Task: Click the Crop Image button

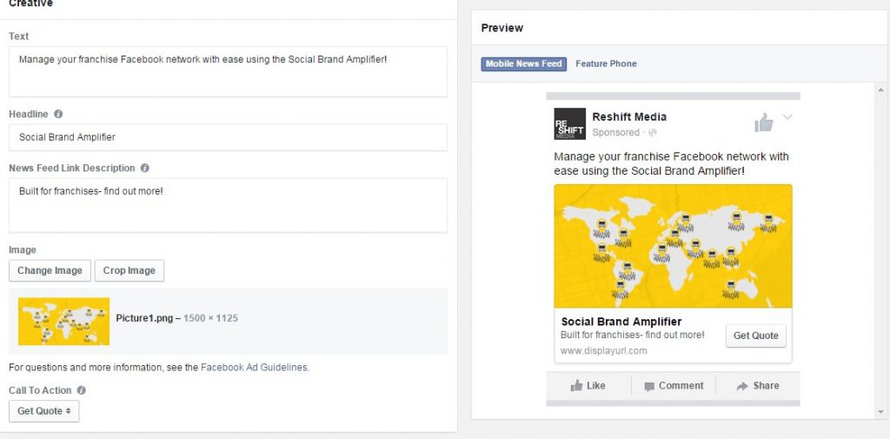Action: 129,270
